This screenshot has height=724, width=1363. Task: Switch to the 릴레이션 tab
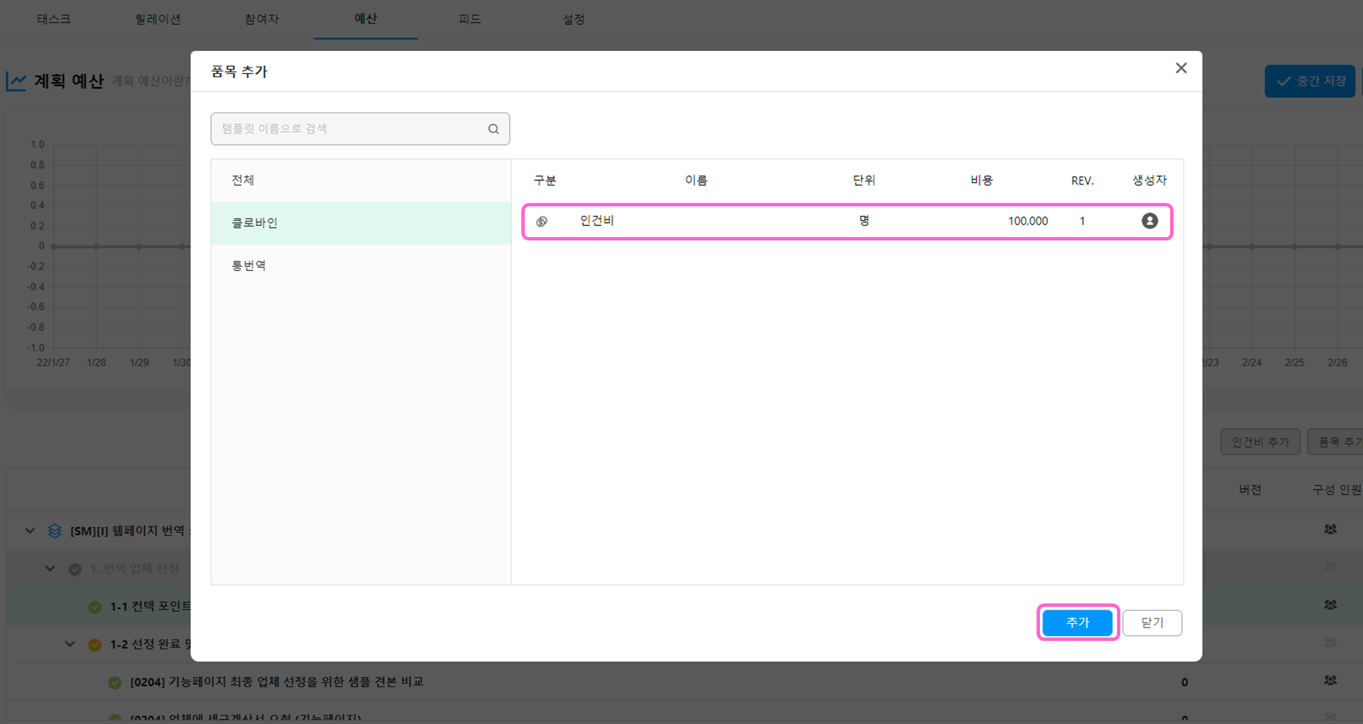[x=157, y=19]
